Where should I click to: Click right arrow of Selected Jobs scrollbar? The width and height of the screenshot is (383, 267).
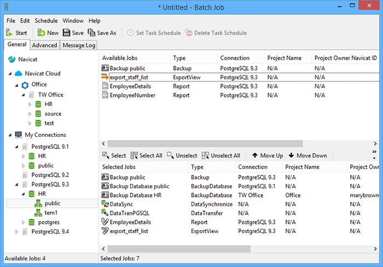(x=375, y=249)
